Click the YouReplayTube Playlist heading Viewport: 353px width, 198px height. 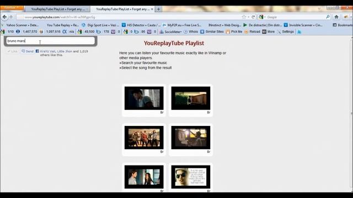[174, 43]
